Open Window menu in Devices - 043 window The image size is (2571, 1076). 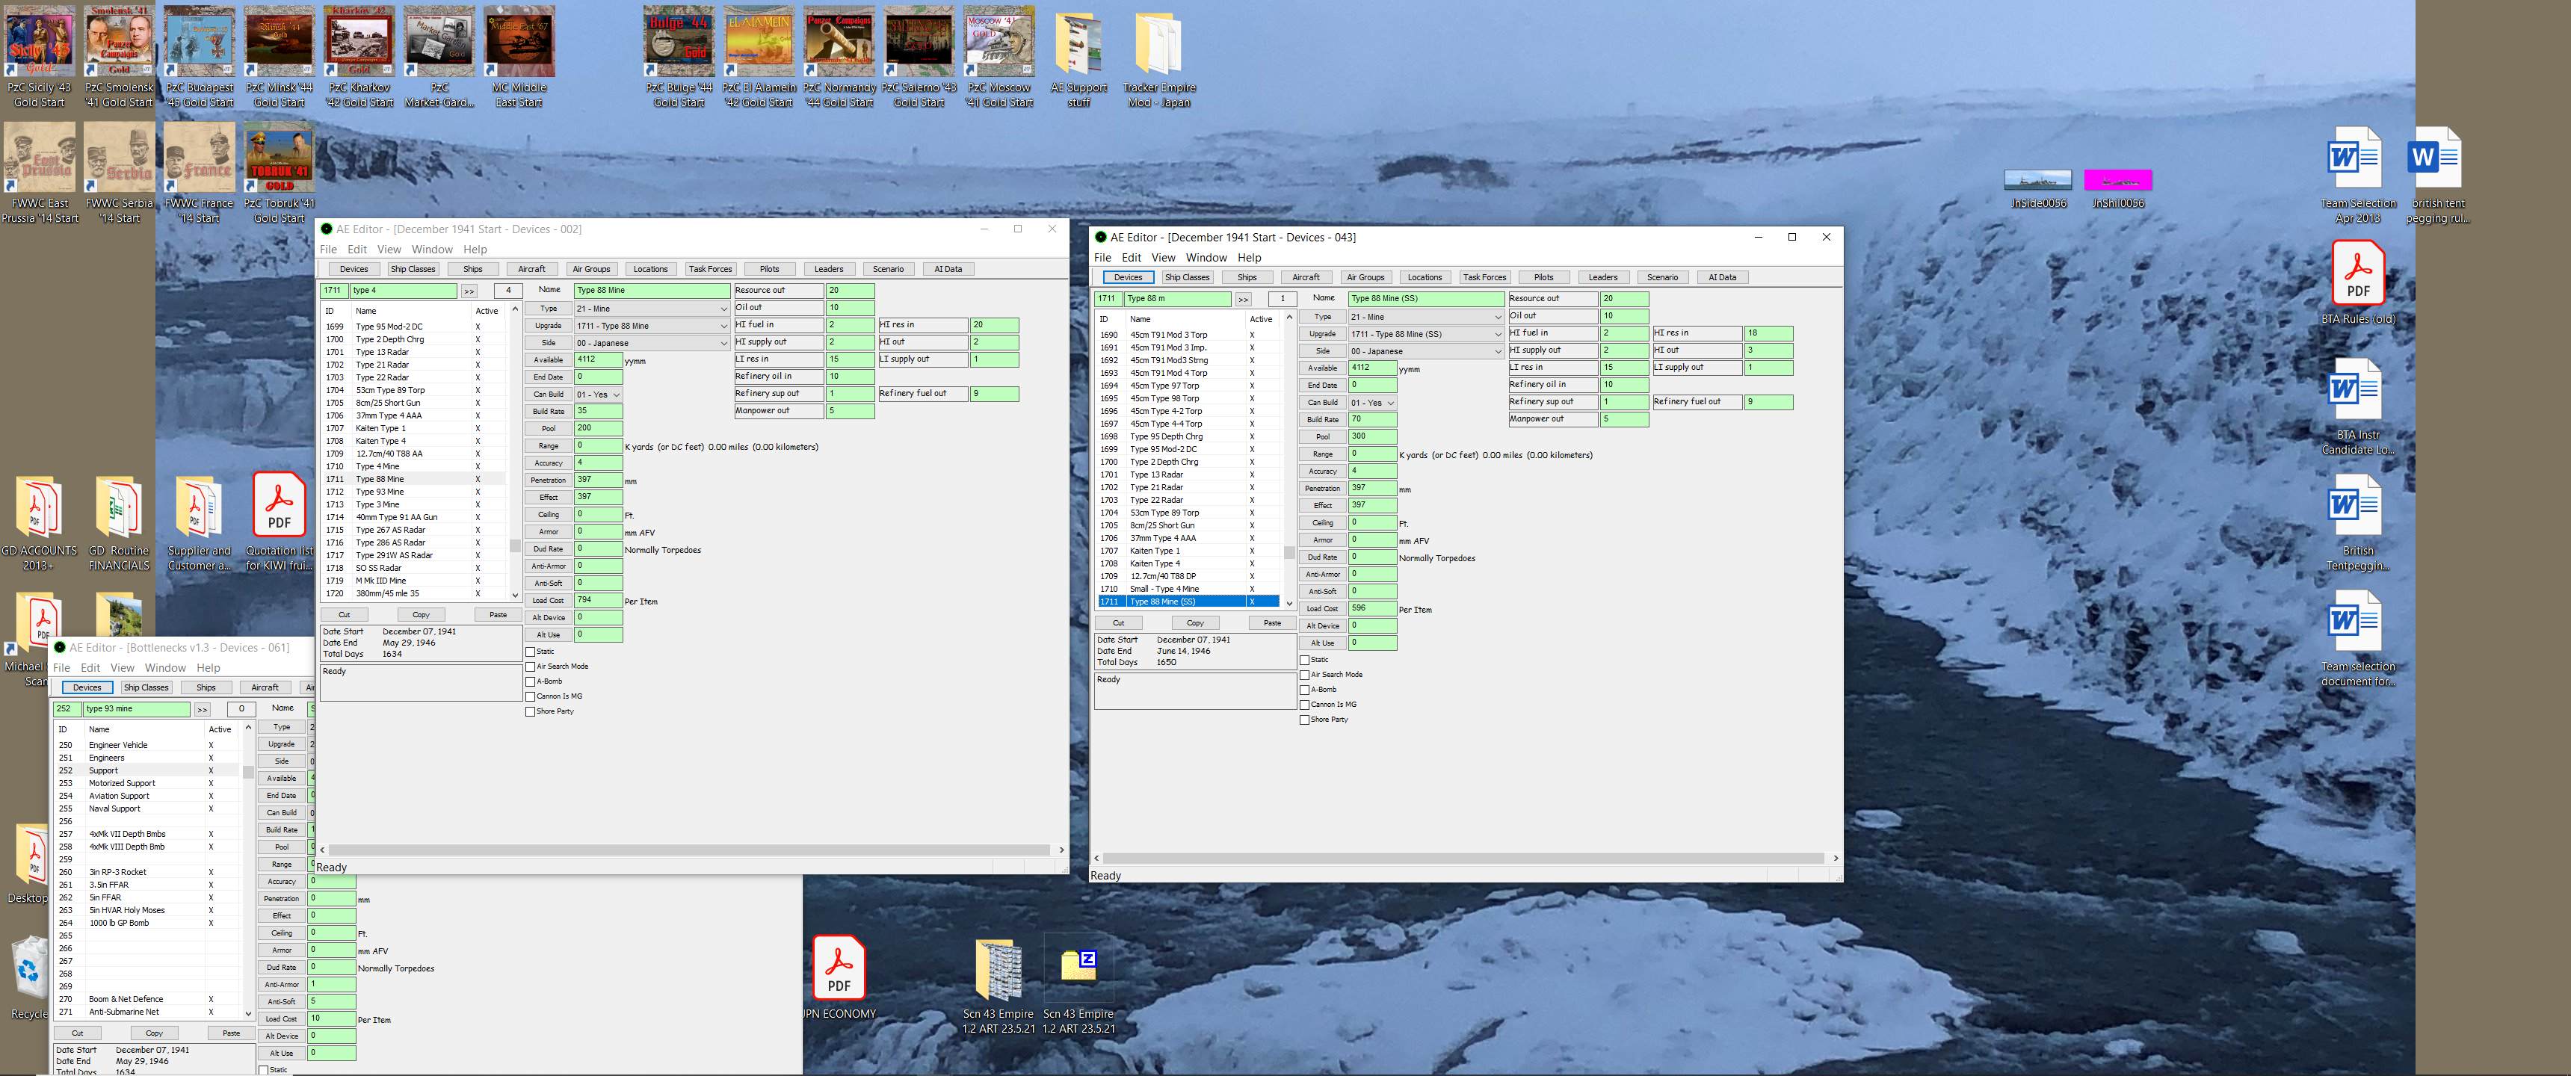click(1206, 258)
